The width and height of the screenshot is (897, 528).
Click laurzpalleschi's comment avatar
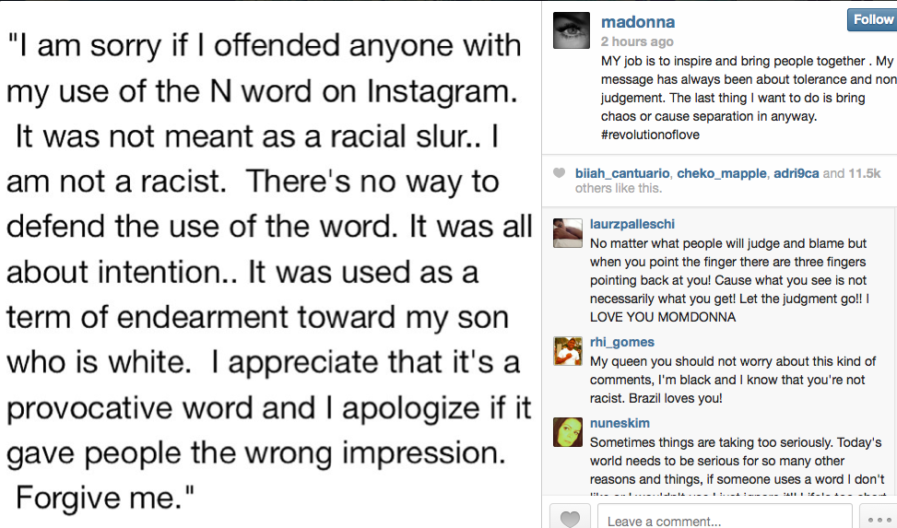[568, 233]
